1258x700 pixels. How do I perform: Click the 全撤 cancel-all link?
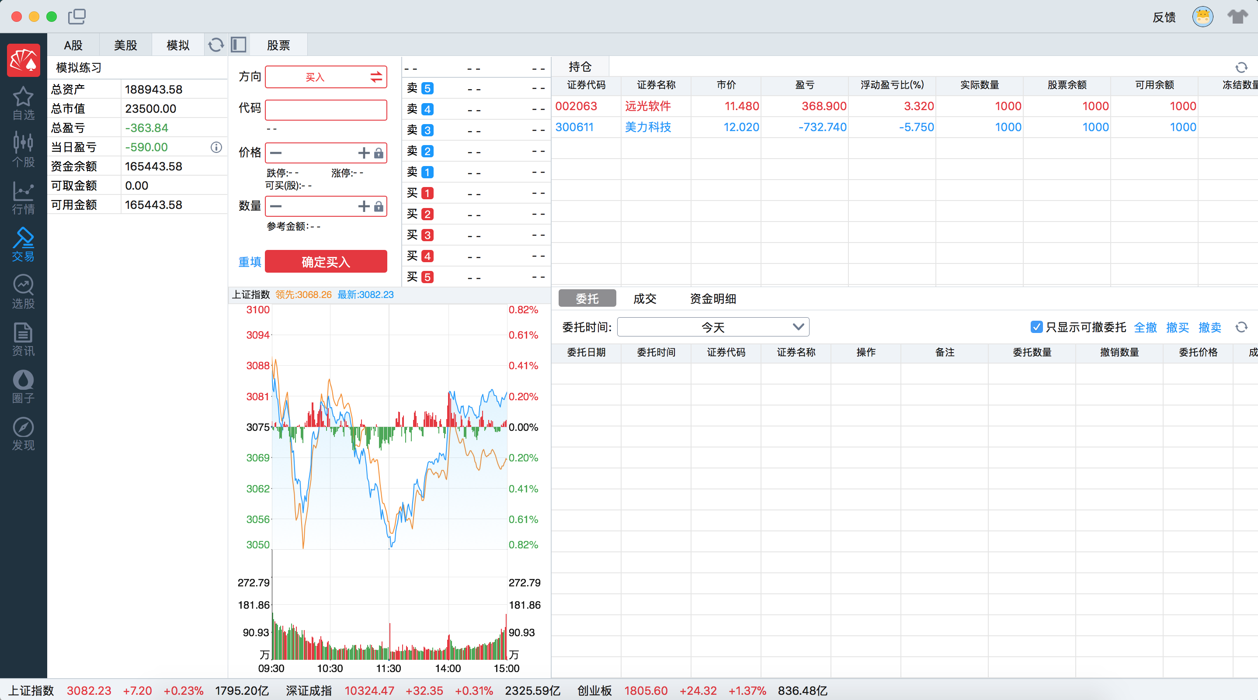1145,327
